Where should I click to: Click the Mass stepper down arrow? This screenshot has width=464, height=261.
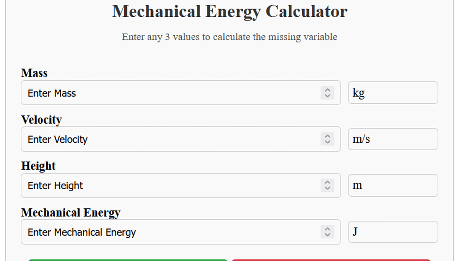(327, 96)
